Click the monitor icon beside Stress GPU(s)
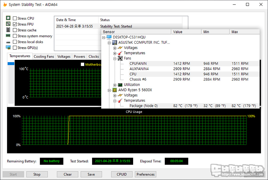This screenshot has height=180, width=268. 8,48
